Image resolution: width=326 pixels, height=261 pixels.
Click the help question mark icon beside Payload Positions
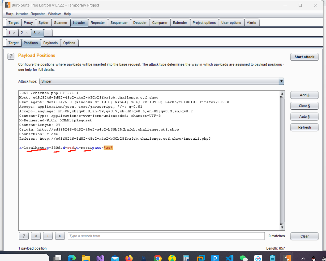pos(11,56)
